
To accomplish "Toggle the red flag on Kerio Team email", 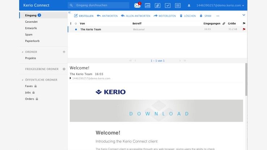I will click(x=244, y=29).
